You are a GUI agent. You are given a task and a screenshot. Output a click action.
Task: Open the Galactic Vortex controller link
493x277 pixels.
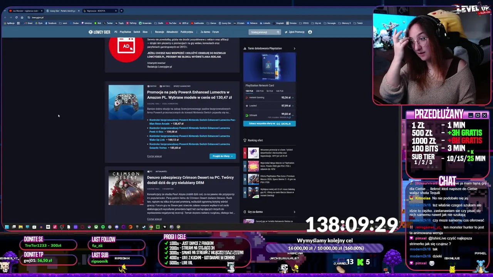pos(189,146)
